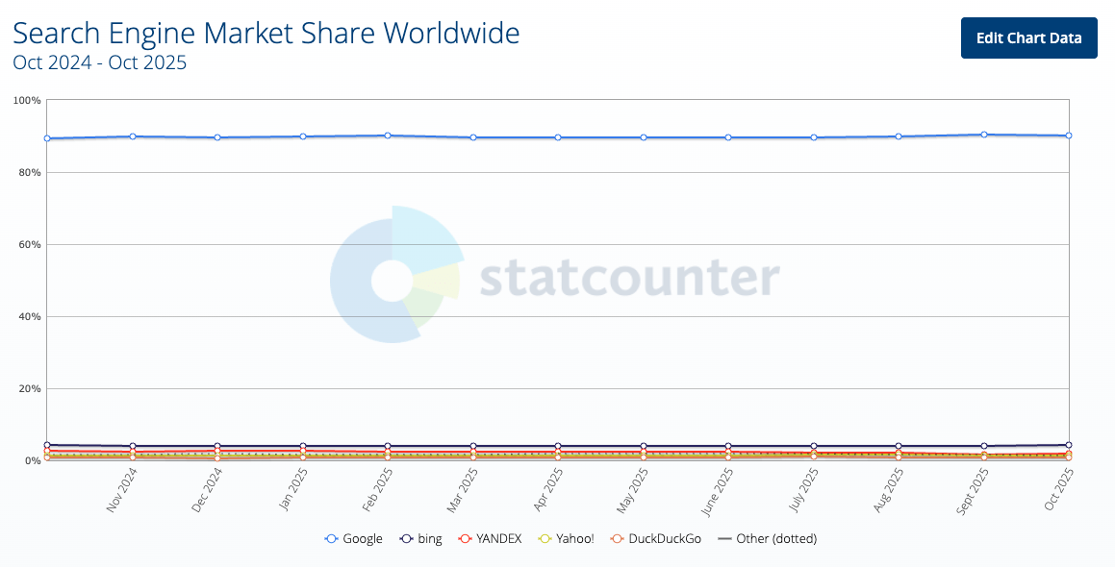Click the YANDEX legend marker icon
The image size is (1115, 567).
click(x=466, y=539)
